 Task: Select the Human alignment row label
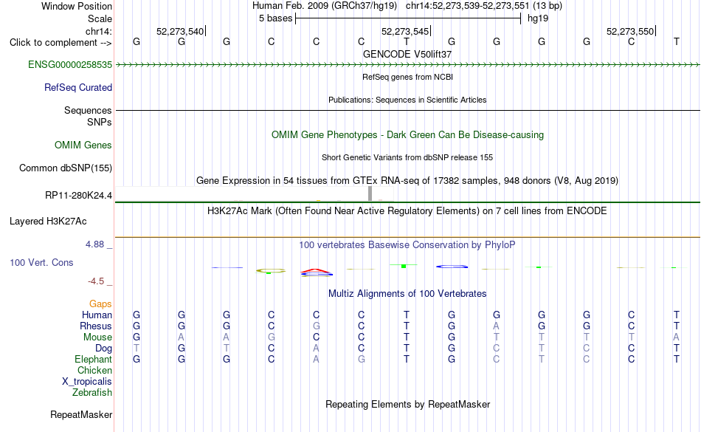(x=97, y=315)
